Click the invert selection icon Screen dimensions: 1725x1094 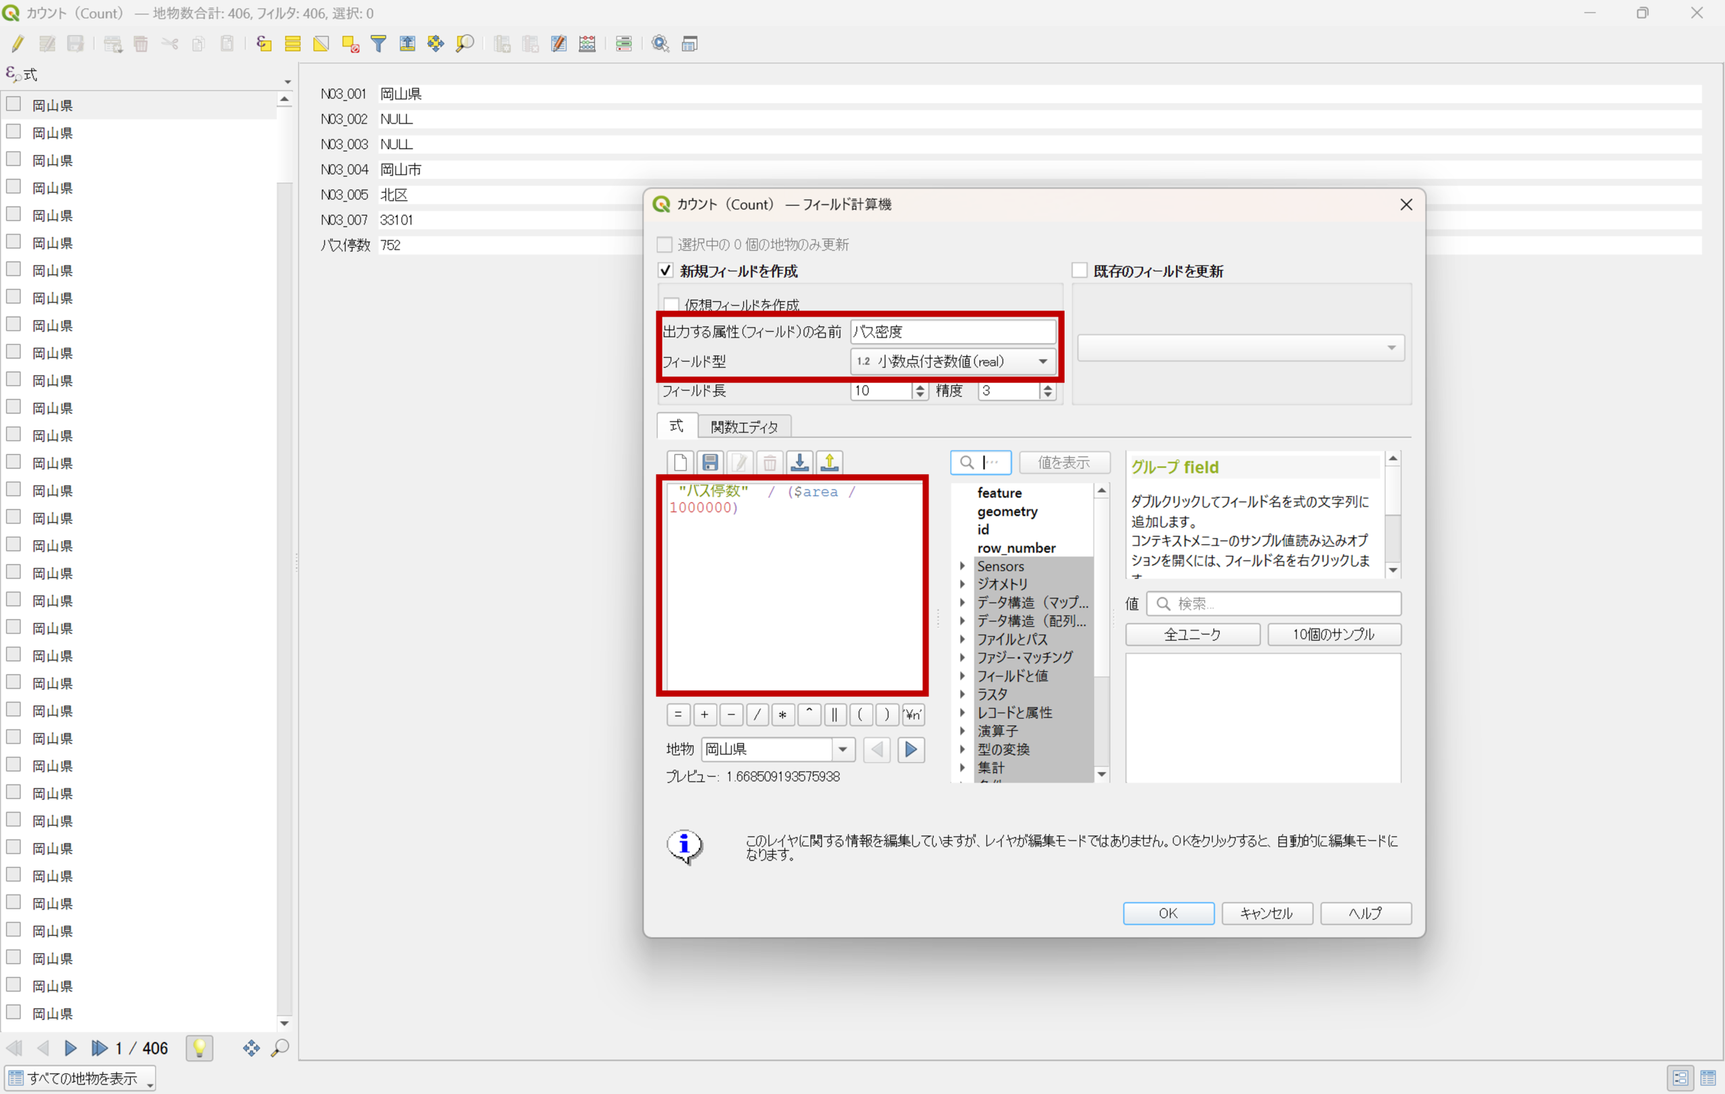click(x=321, y=44)
